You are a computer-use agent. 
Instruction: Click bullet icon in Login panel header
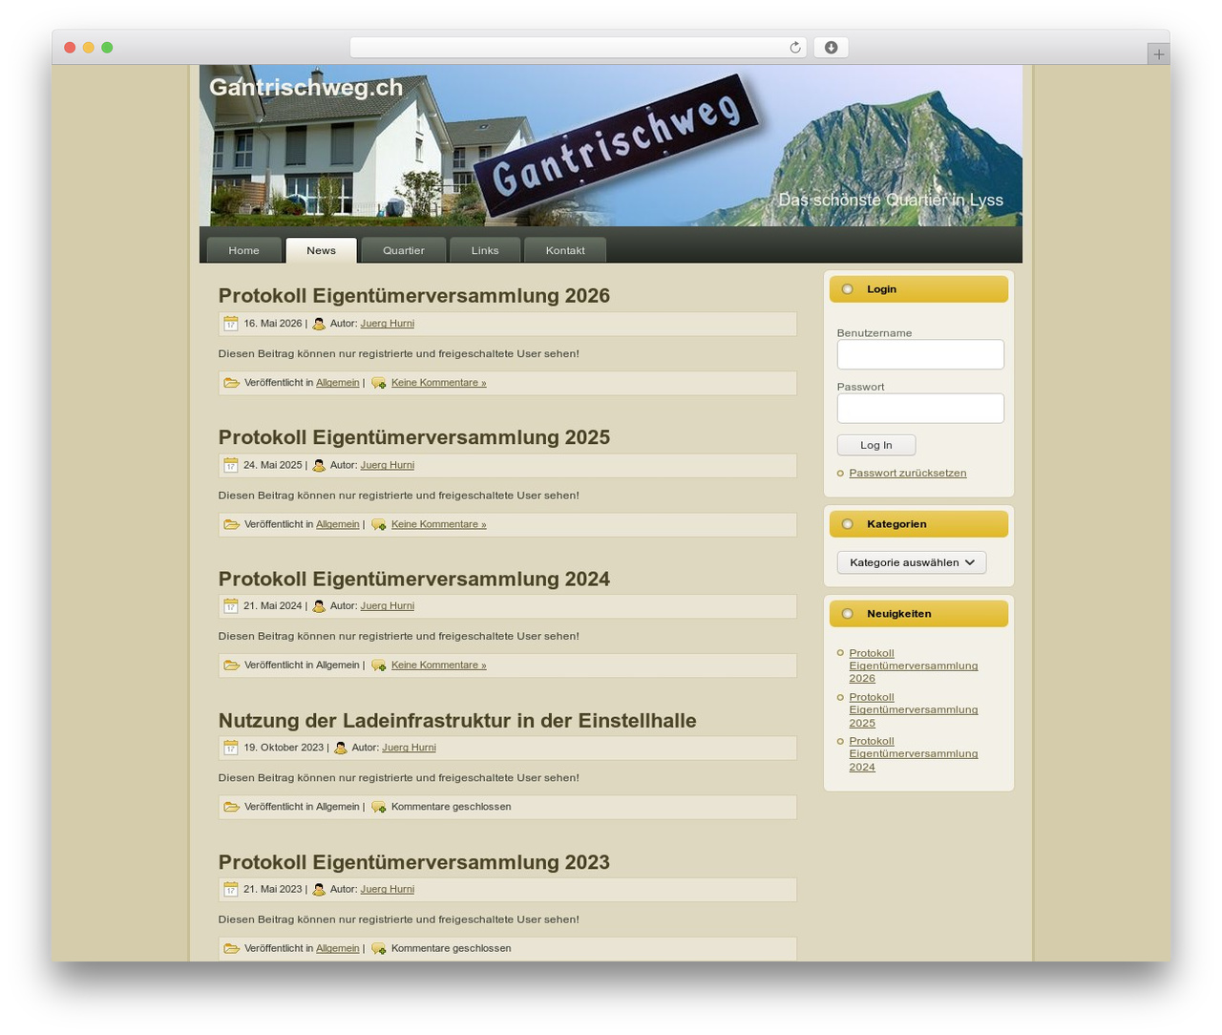pos(848,289)
